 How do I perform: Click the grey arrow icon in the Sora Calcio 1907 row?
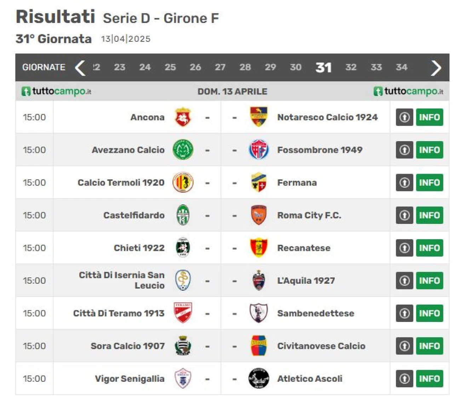(405, 346)
